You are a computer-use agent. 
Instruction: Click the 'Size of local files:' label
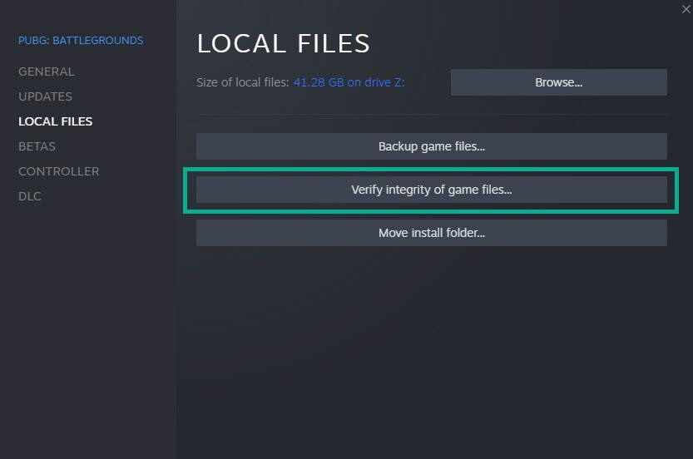coord(243,82)
